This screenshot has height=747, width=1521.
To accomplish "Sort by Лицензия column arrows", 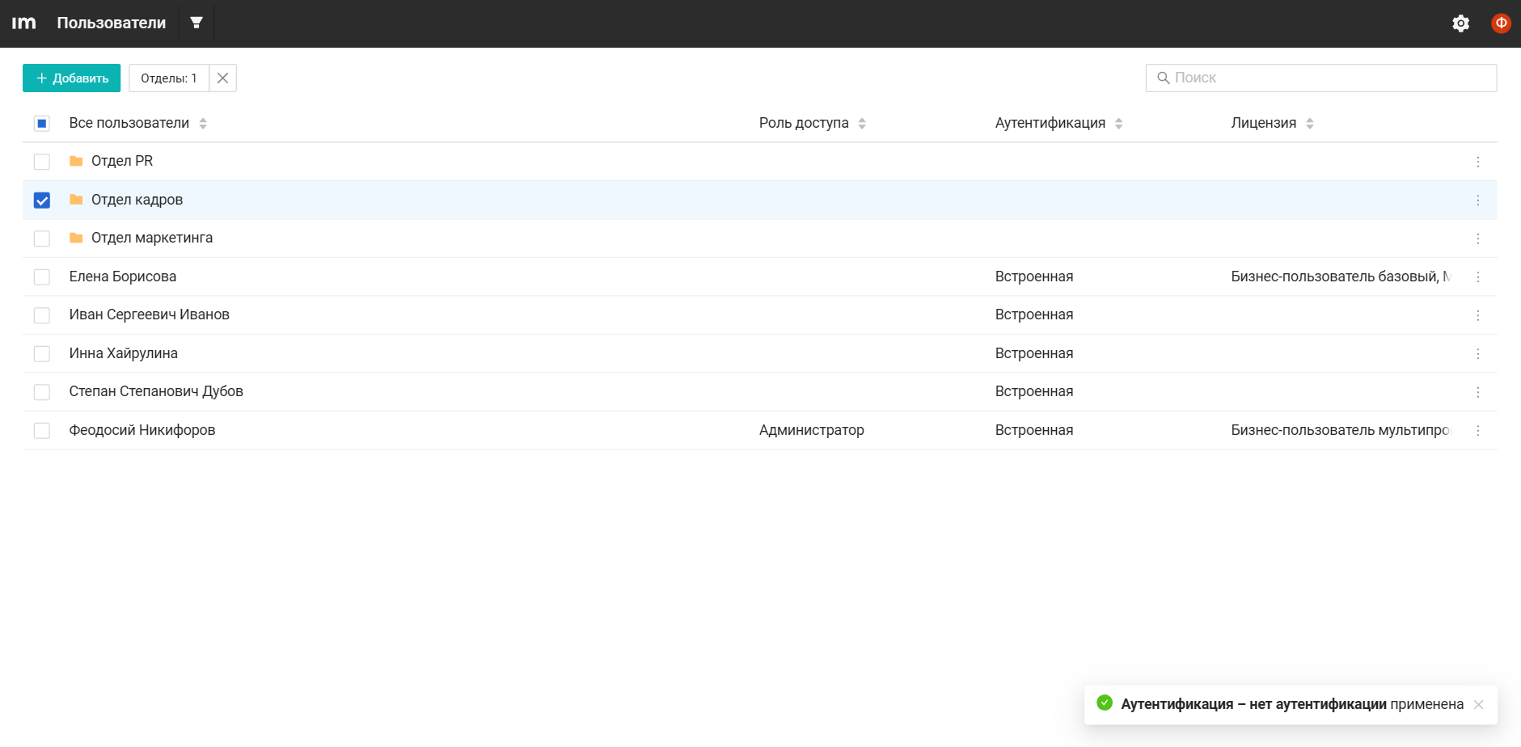I will 1309,123.
